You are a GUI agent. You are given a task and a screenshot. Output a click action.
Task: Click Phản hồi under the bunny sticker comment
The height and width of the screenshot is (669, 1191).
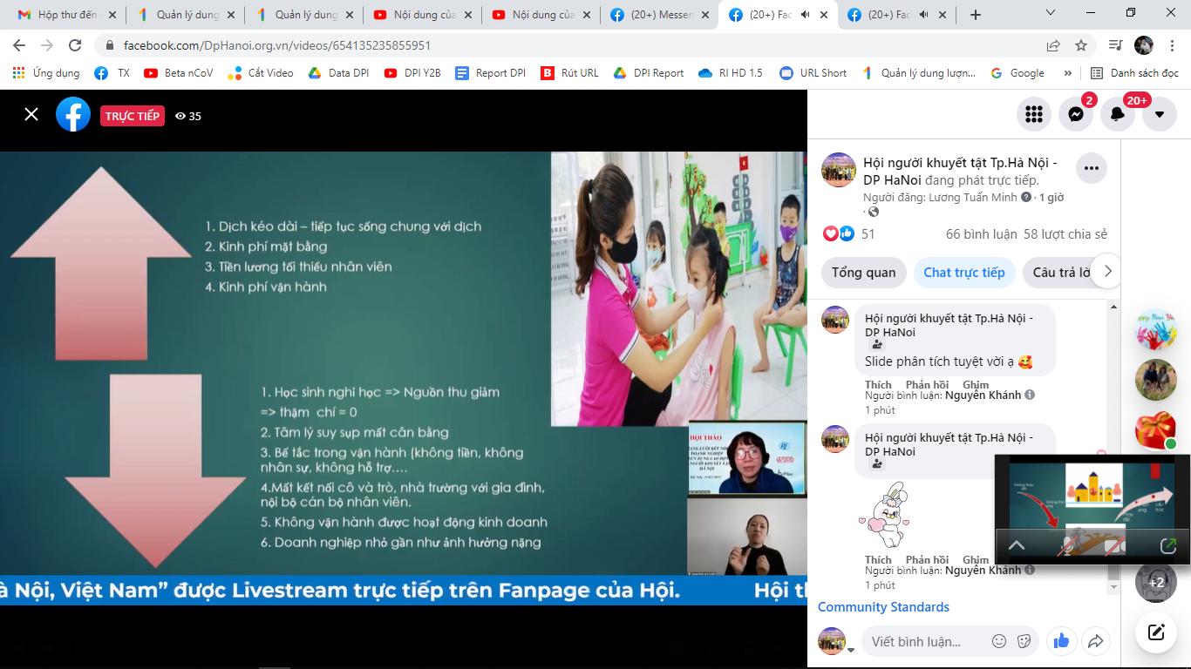[x=927, y=560]
